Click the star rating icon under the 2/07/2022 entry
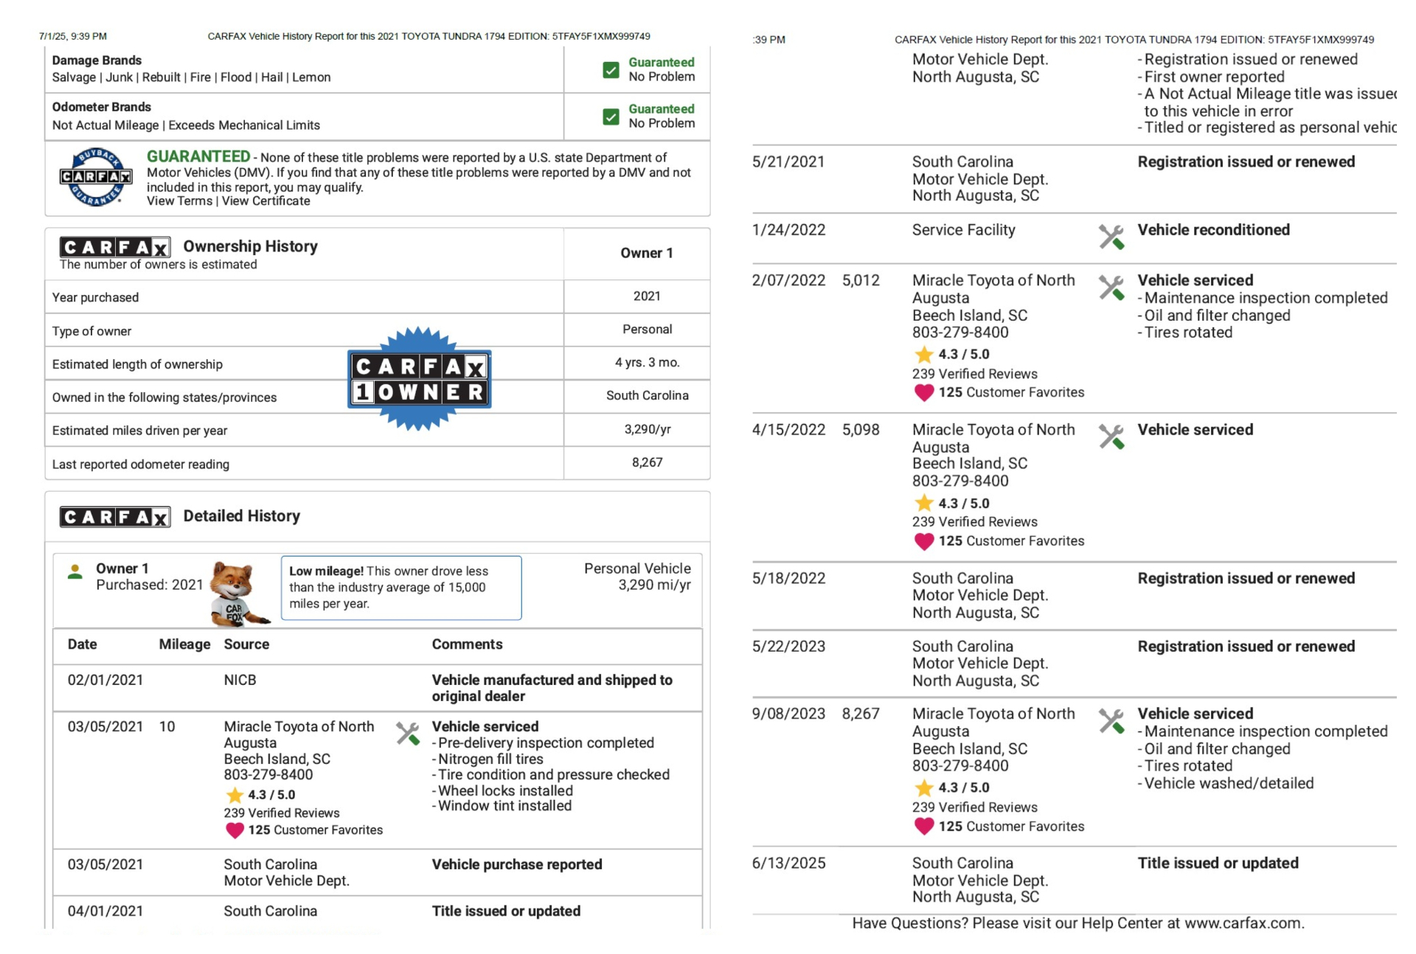Image resolution: width=1416 pixels, height=954 pixels. point(923,355)
